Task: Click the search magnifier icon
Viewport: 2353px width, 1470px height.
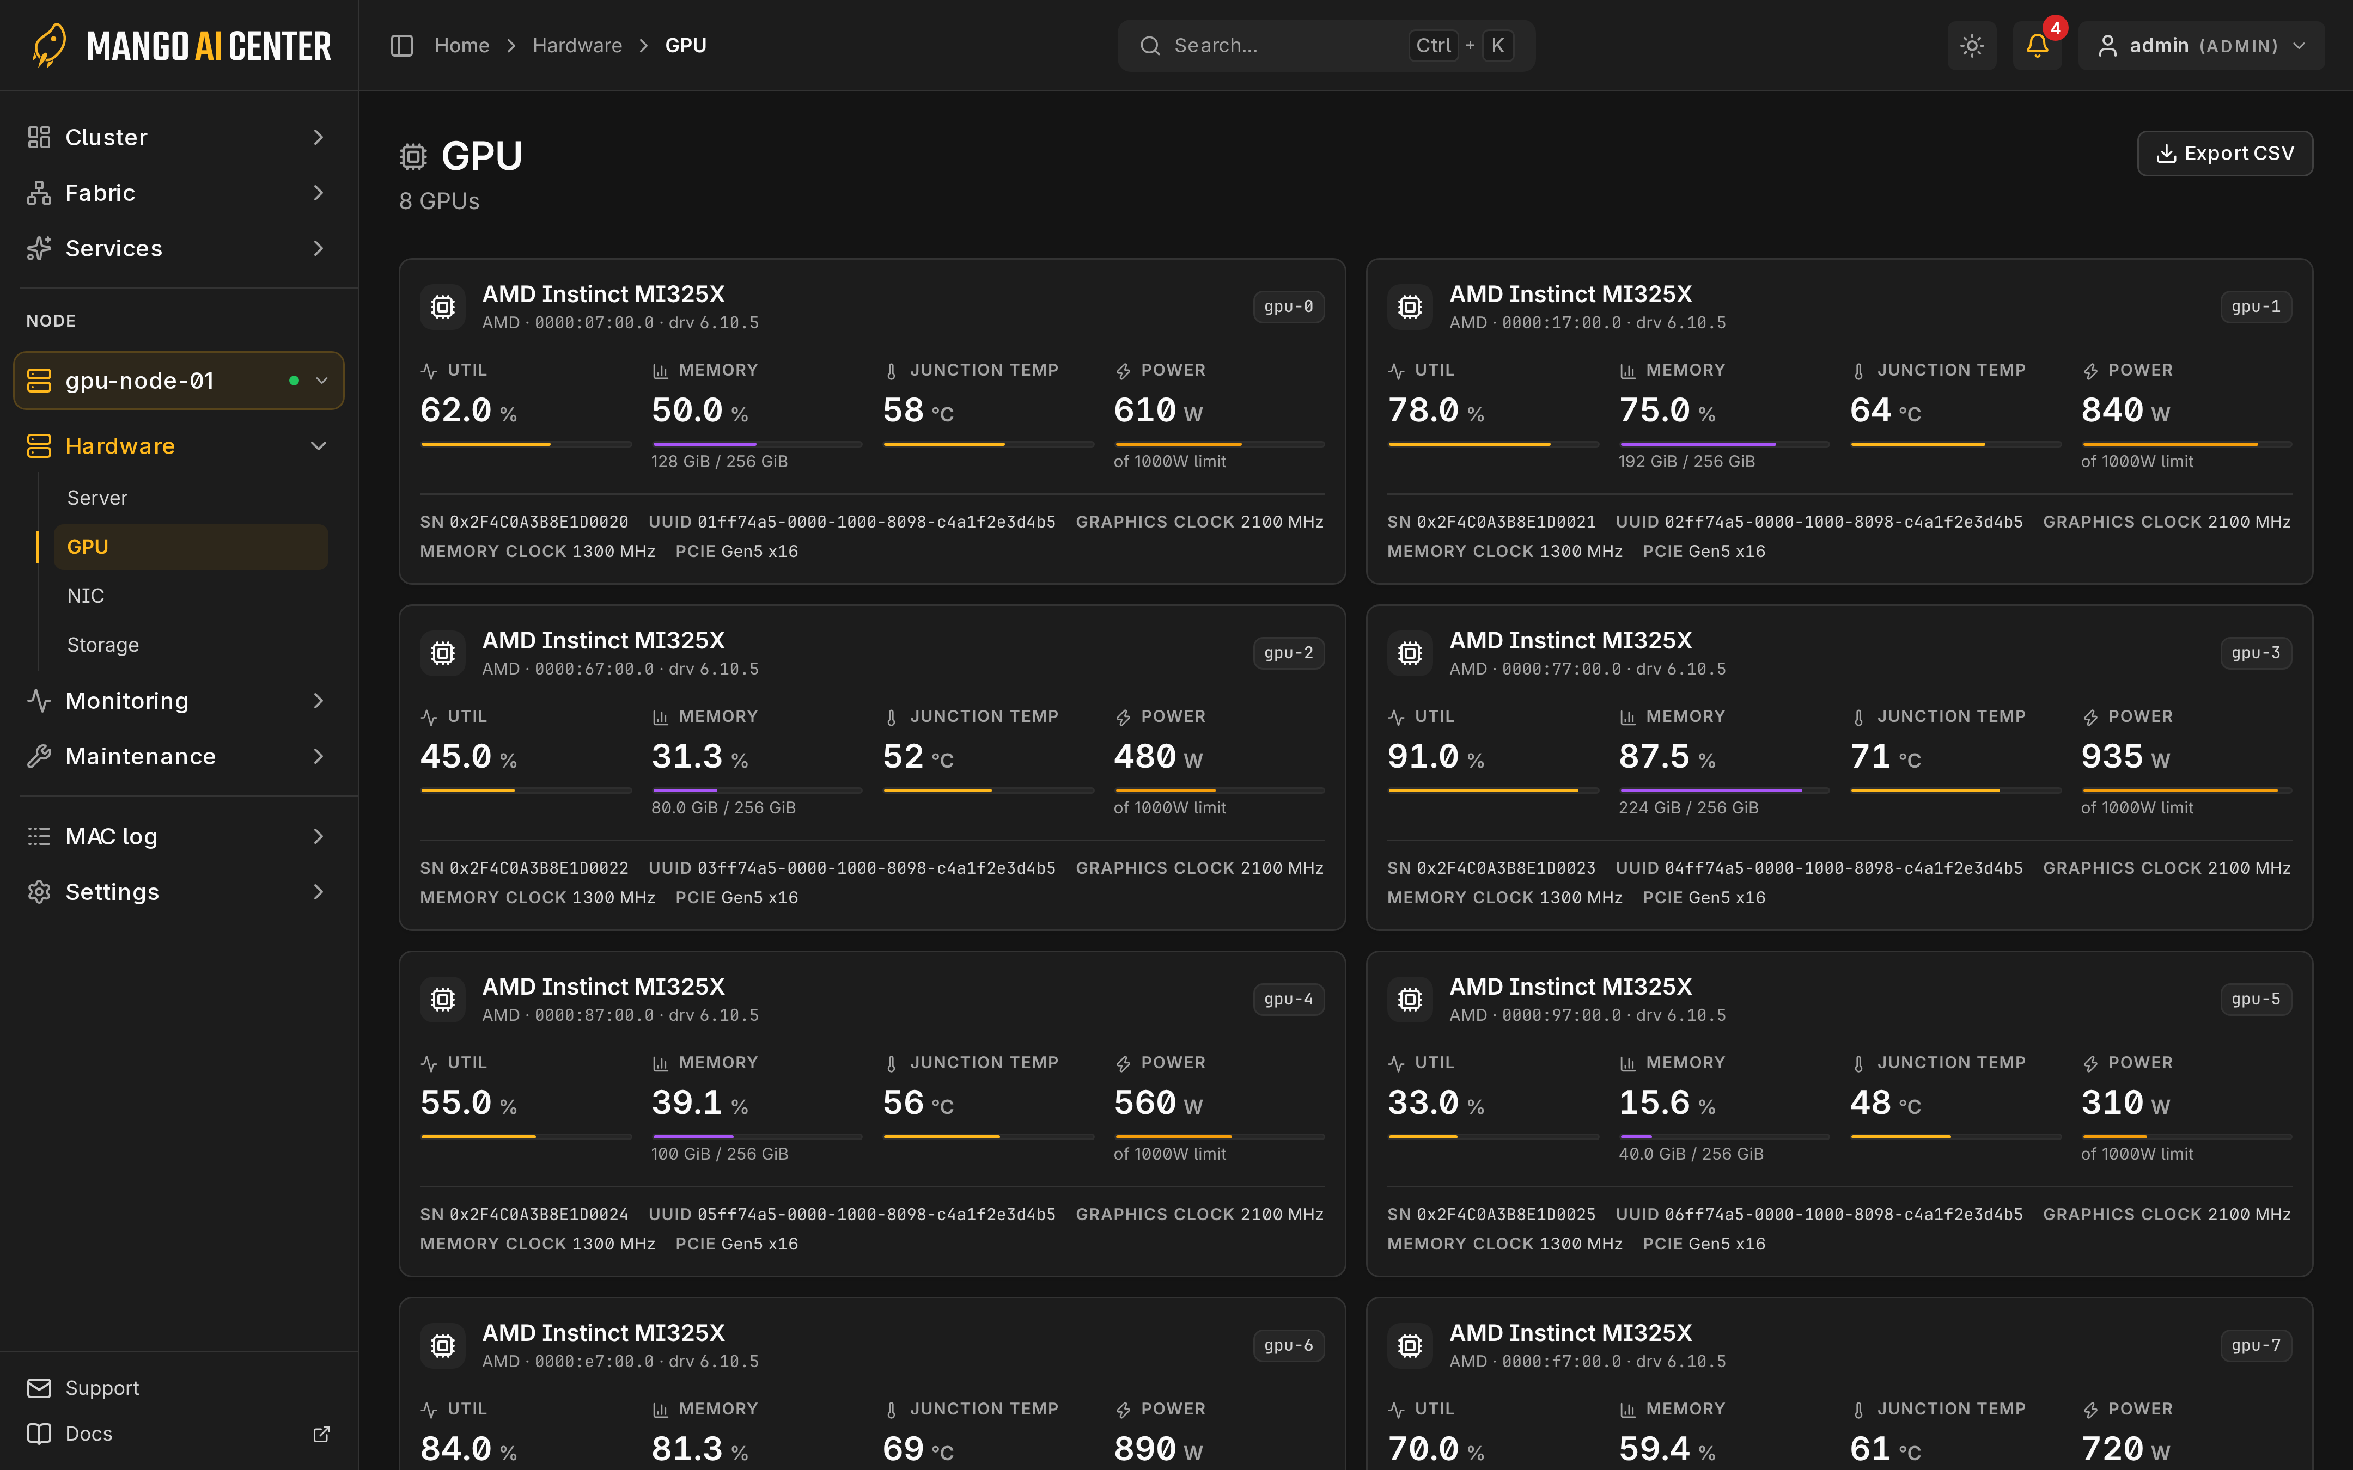Action: click(x=1150, y=46)
